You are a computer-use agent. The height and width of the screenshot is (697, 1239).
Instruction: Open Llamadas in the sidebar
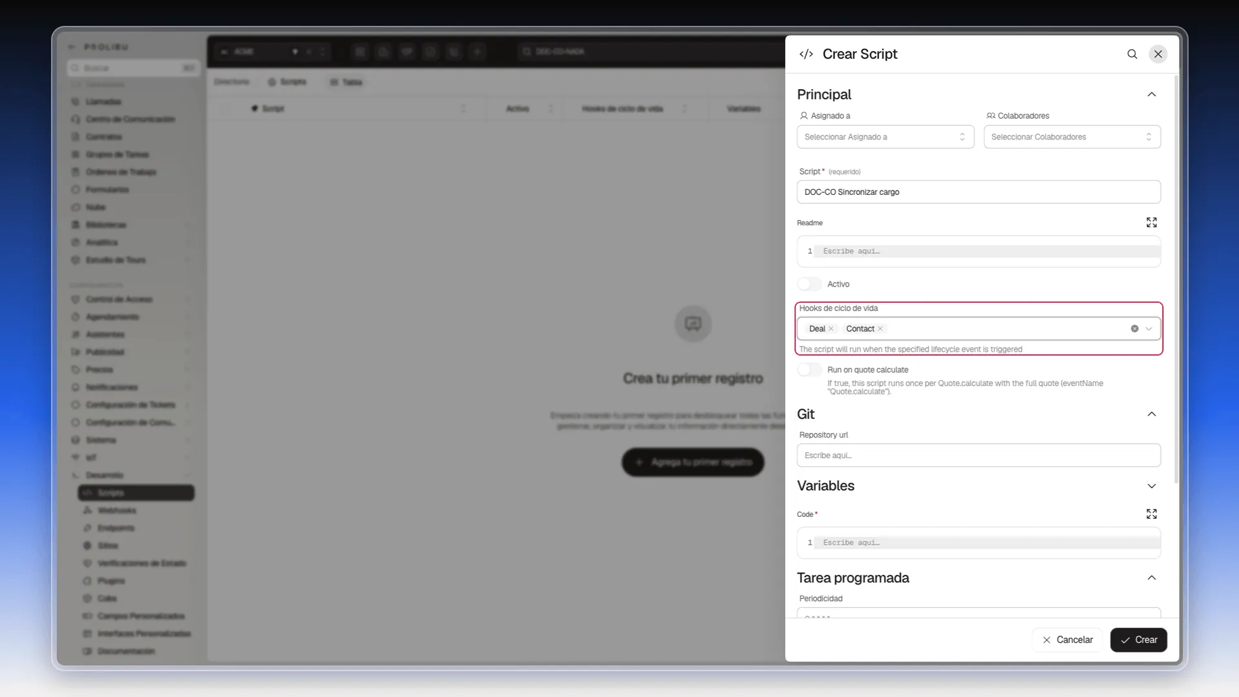pyautogui.click(x=103, y=102)
